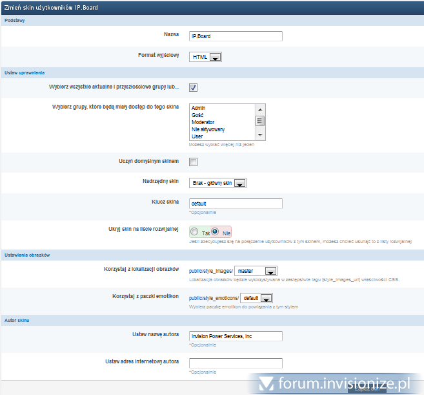Image resolution: width=424 pixels, height=395 pixels.
Task: Select 'Nie' radio for hiding skin
Action: click(x=216, y=231)
